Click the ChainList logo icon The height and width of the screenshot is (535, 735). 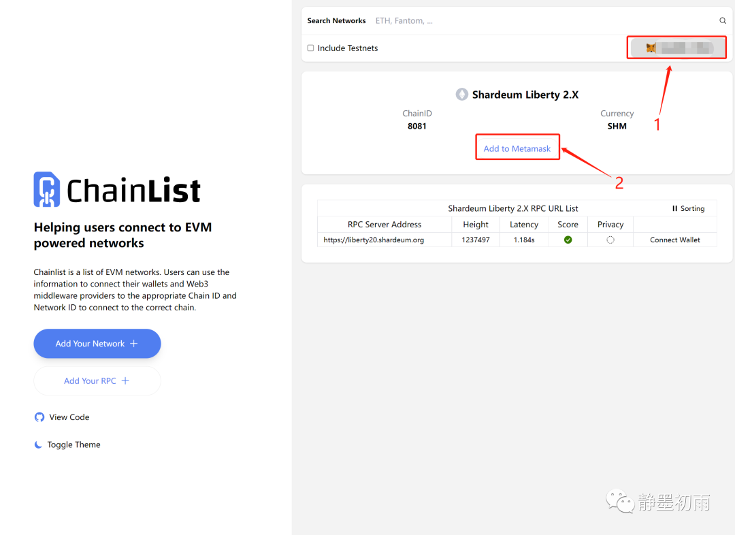tap(47, 189)
